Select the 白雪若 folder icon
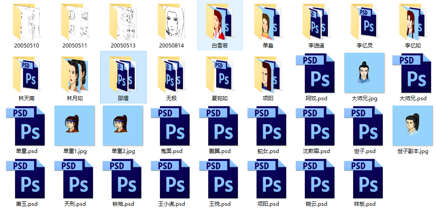The width and height of the screenshot is (436, 212). 220,22
